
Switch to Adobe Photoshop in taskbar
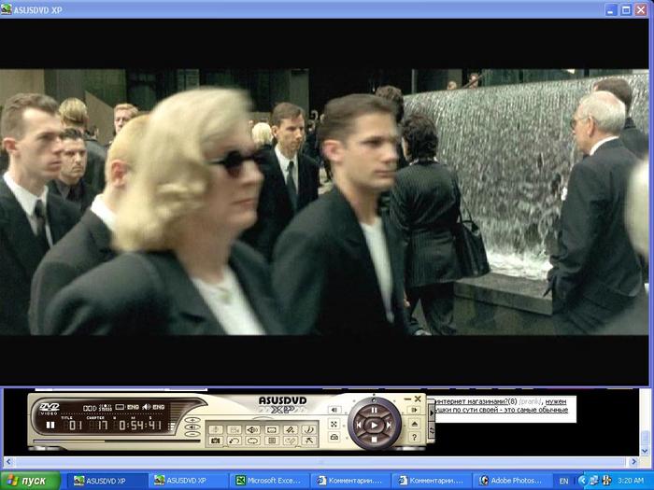click(511, 481)
